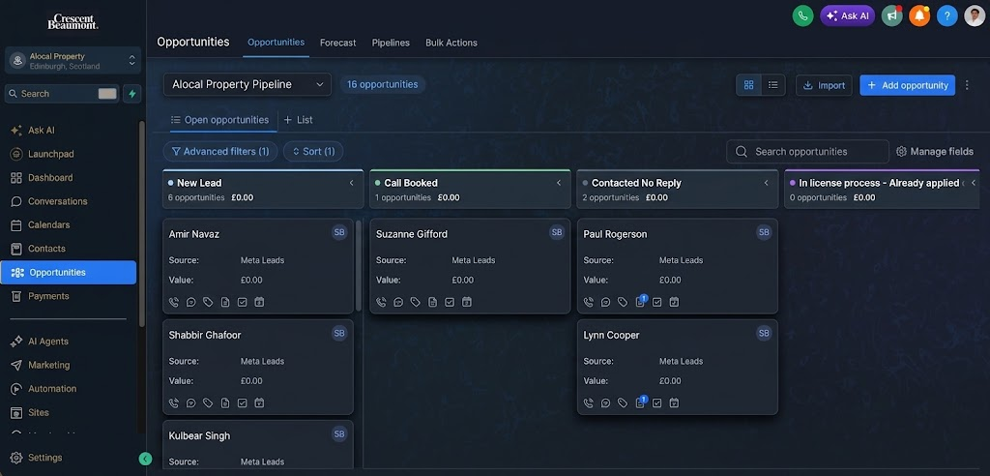Open the Bulk Actions tab
This screenshot has height=476, width=990.
click(451, 43)
